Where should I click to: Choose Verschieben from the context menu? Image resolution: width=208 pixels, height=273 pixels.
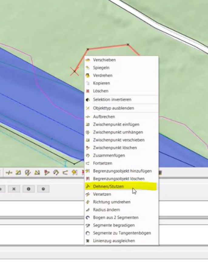[x=122, y=60]
